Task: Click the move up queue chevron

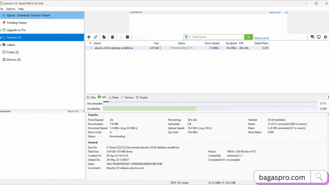Action: [x=136, y=37]
